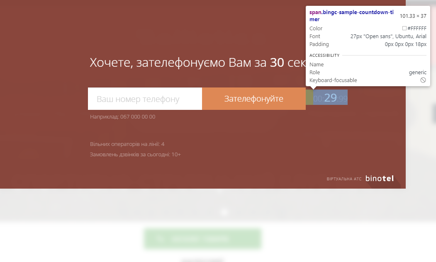Click "Вільних операторів на лінії: 4" text
436x262 pixels.
pyautogui.click(x=127, y=144)
